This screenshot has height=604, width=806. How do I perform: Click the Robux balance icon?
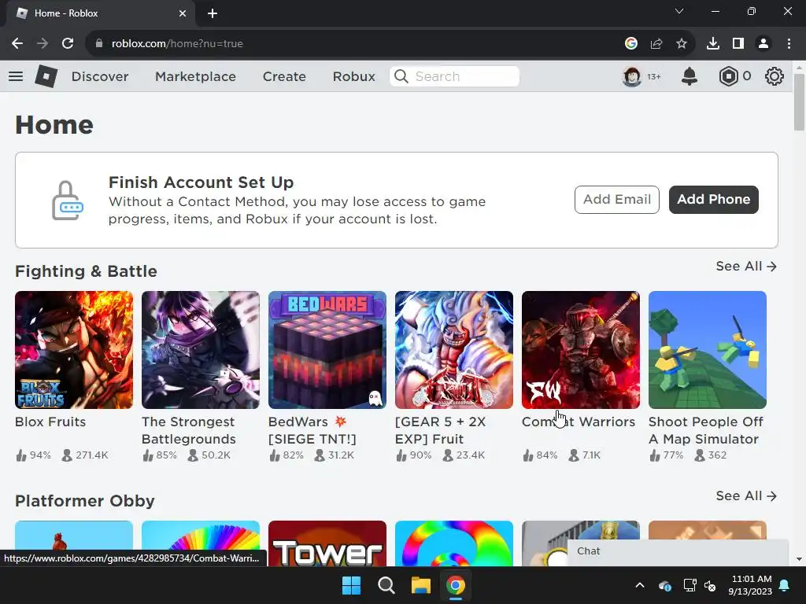[728, 76]
